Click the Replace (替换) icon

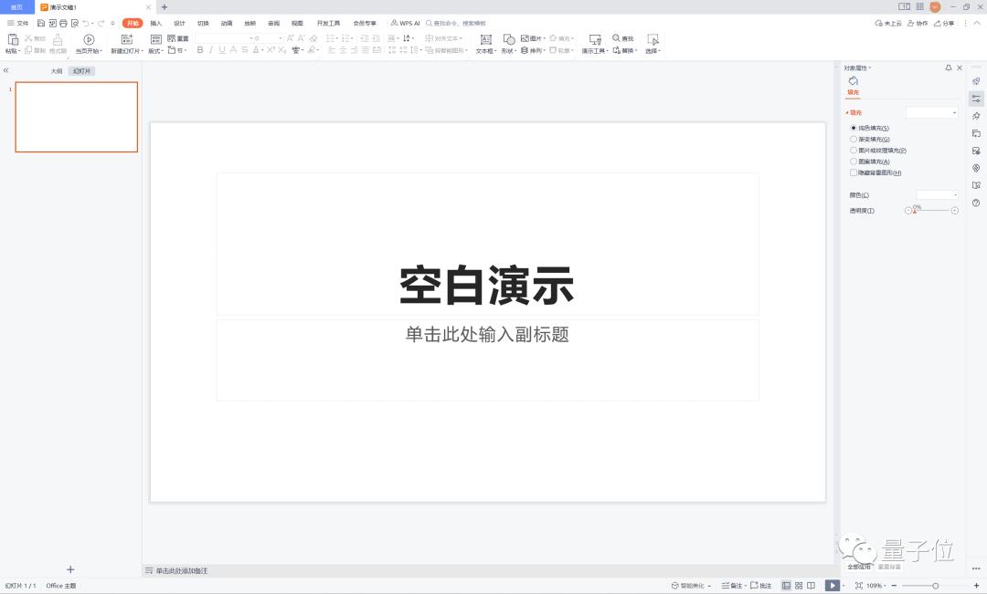point(625,51)
